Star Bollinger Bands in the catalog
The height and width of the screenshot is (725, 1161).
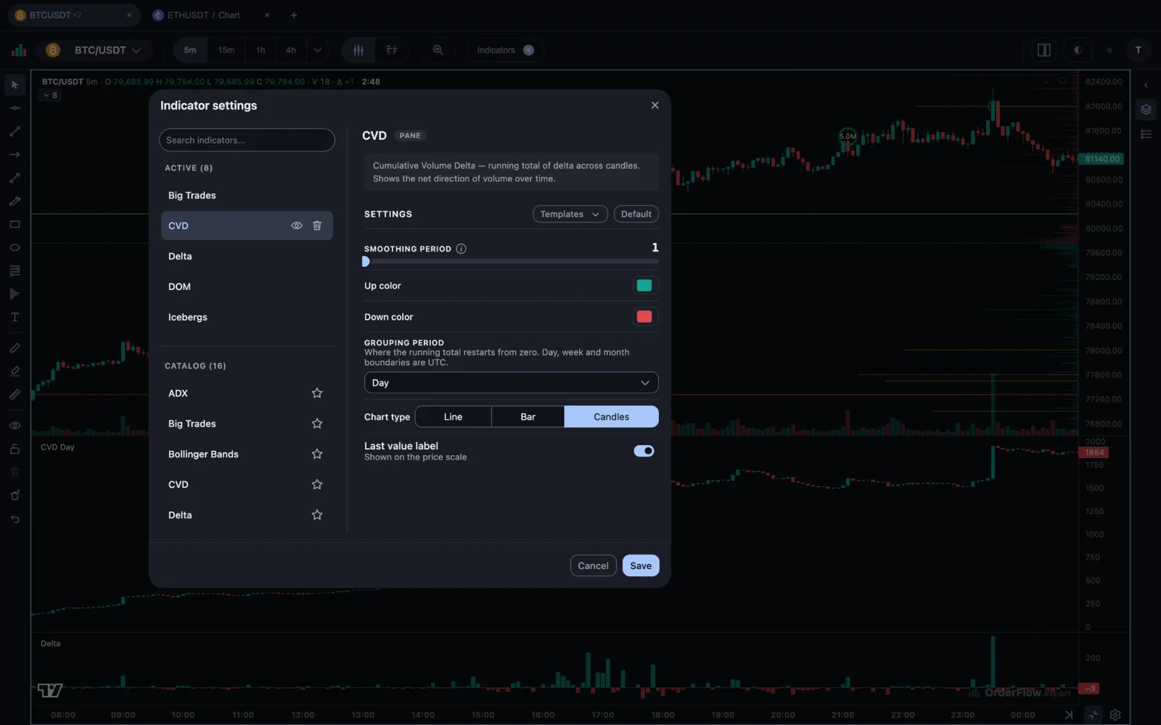point(317,454)
